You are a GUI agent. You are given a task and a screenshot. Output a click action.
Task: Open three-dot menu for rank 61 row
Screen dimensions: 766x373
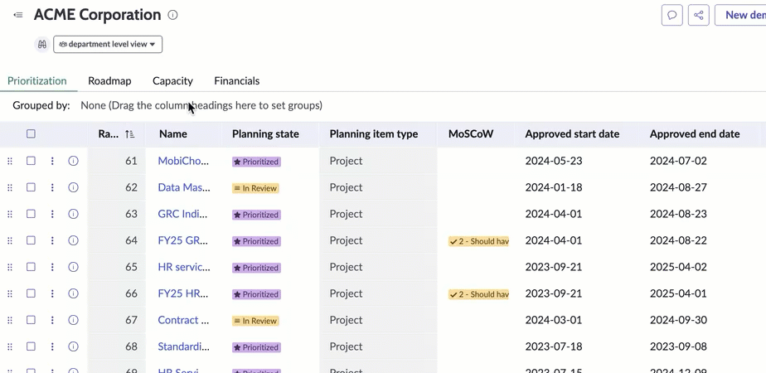click(x=52, y=161)
